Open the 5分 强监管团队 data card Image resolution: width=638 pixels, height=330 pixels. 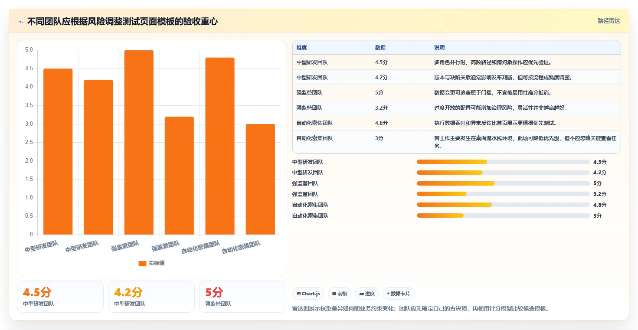(242, 297)
